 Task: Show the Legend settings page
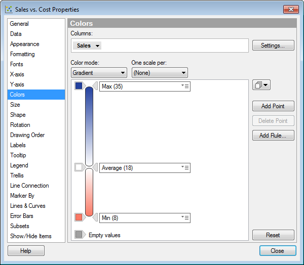(36, 165)
